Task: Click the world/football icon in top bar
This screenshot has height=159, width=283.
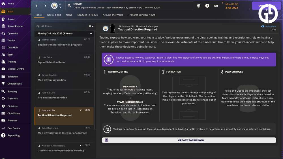Action: tap(199, 6)
